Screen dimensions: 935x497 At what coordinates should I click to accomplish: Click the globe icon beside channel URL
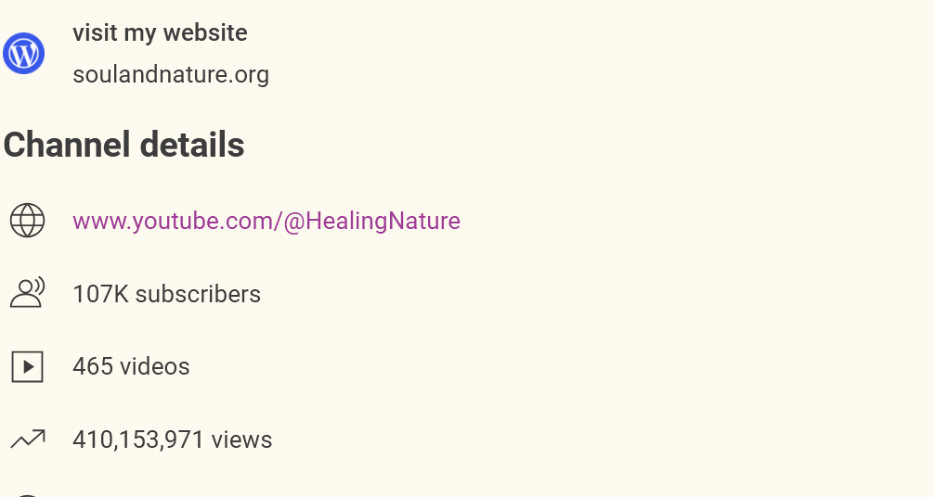[x=27, y=221]
